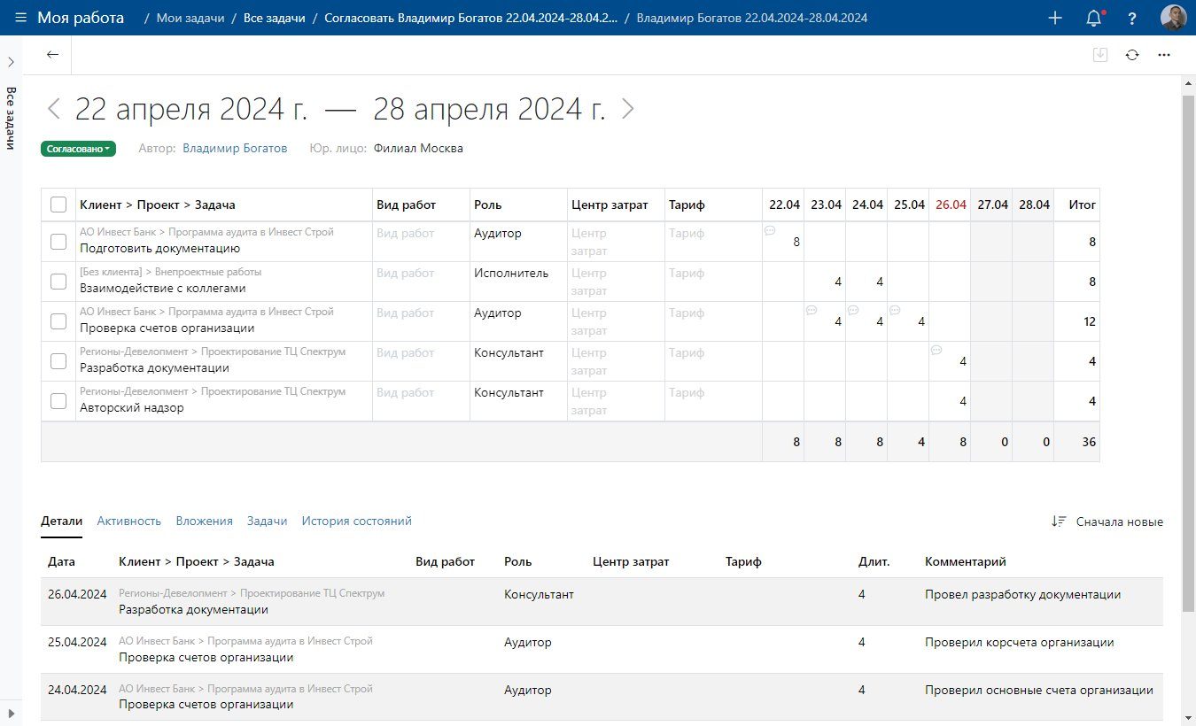Viewport: 1196px width, 726px height.
Task: Switch to the Активность tab
Action: click(x=129, y=521)
